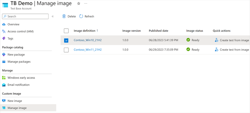The height and width of the screenshot is (113, 250).
Task: Click the Manage section heading
Action: coord(7,71)
